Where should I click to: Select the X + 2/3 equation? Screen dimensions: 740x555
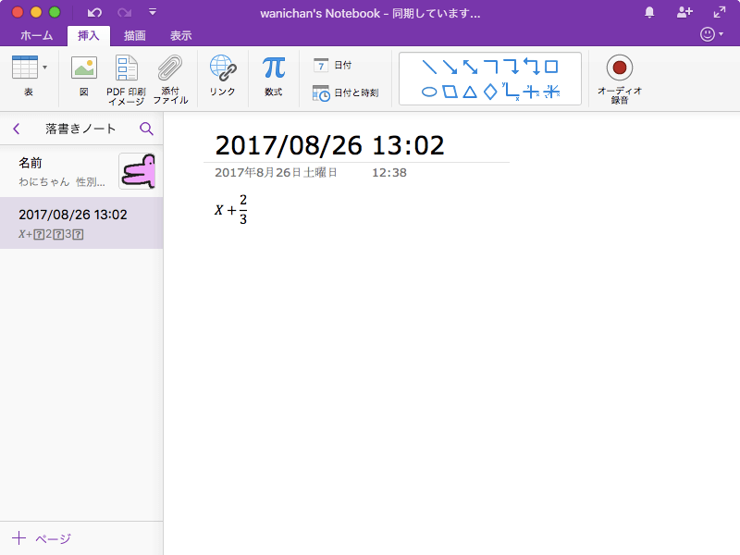[230, 209]
